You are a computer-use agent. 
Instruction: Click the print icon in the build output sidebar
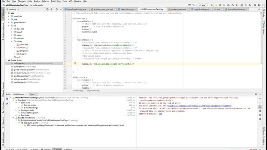260,115
